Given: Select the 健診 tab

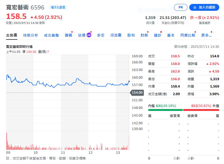Looking at the screenshot, I should [158, 35].
